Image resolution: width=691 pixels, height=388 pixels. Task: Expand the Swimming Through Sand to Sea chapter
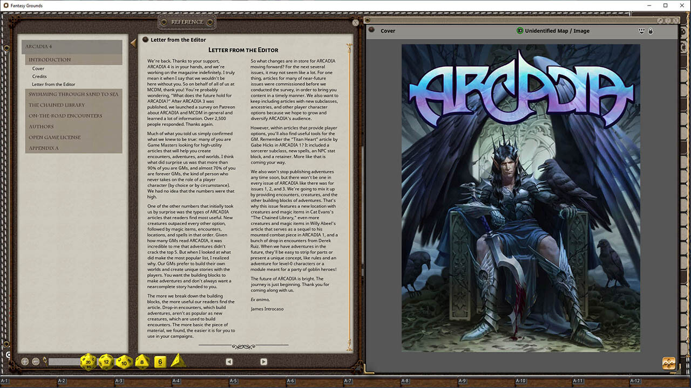(x=73, y=94)
